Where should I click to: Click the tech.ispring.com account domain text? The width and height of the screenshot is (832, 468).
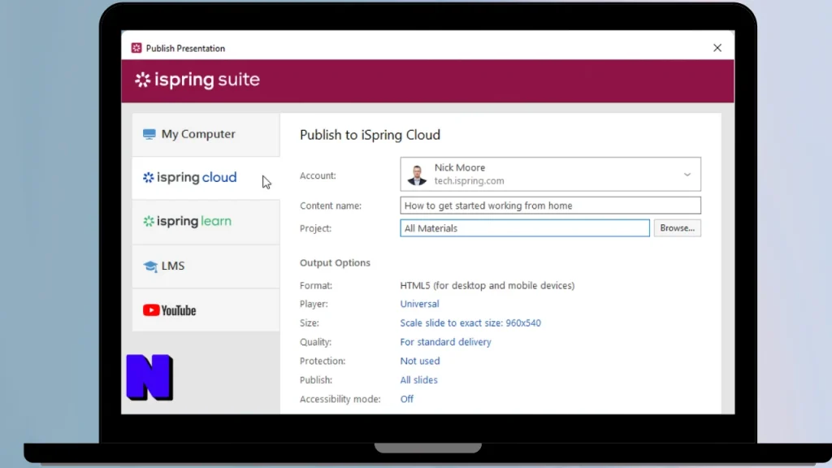tap(469, 181)
